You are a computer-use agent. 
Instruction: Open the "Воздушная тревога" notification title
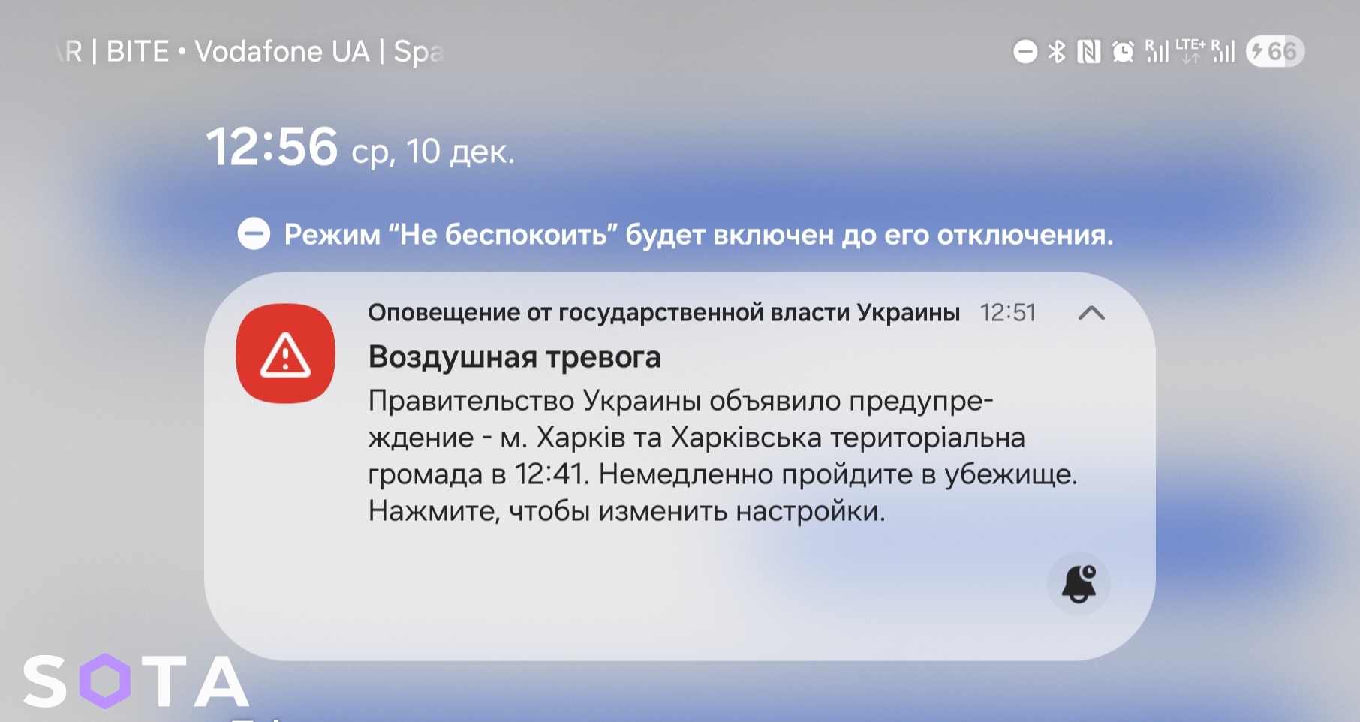click(514, 357)
